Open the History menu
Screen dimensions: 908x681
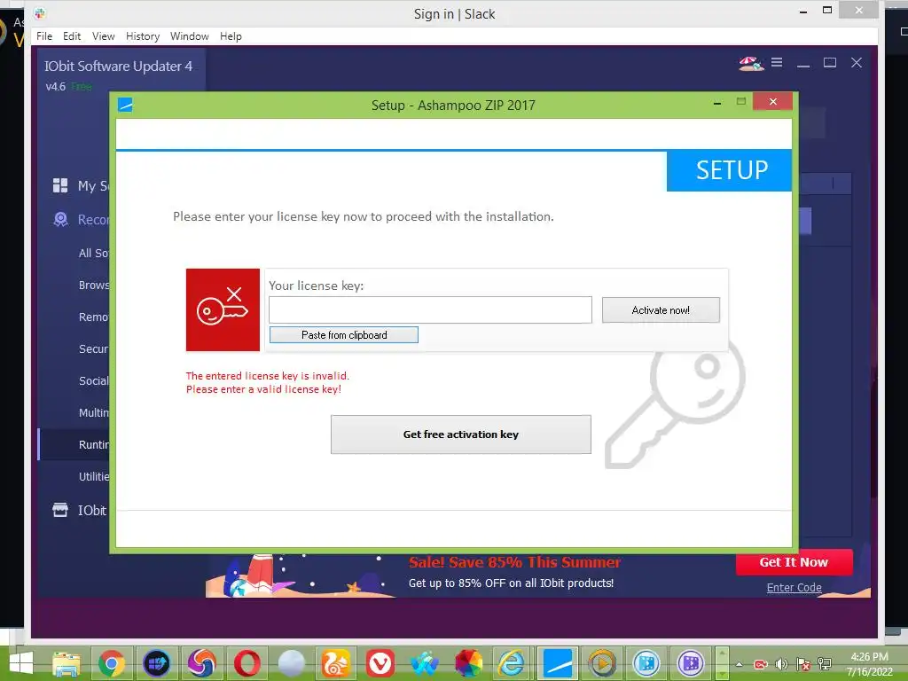[143, 35]
